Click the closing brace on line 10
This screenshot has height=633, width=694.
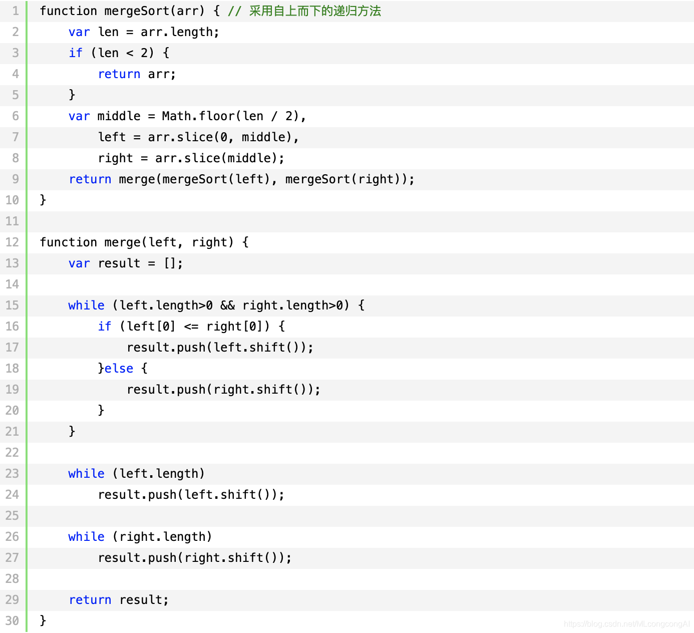pyautogui.click(x=43, y=200)
